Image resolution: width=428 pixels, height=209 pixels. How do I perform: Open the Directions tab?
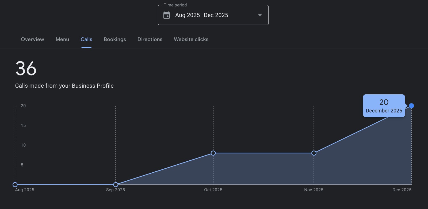tap(150, 39)
